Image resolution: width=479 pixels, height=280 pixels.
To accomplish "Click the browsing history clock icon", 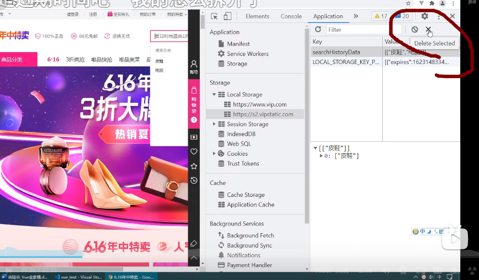I will [194, 180].
